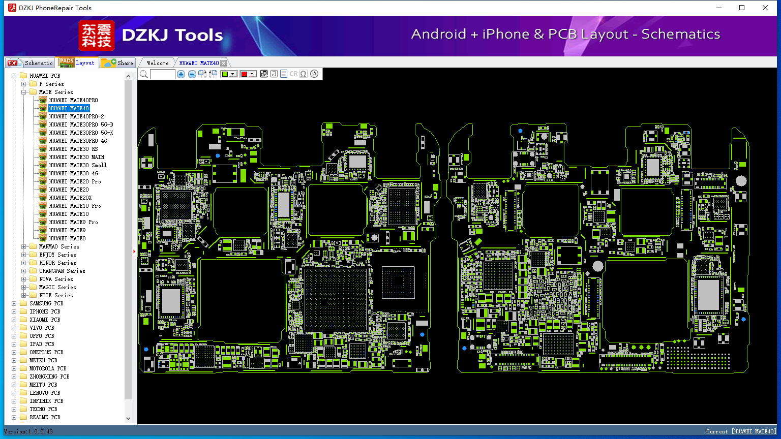The width and height of the screenshot is (781, 439).
Task: Click the folder icon of VIVO PCB
Action: (x=23, y=328)
